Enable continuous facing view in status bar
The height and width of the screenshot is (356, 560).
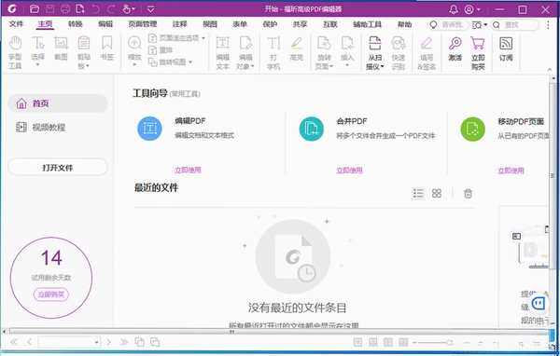(x=403, y=342)
